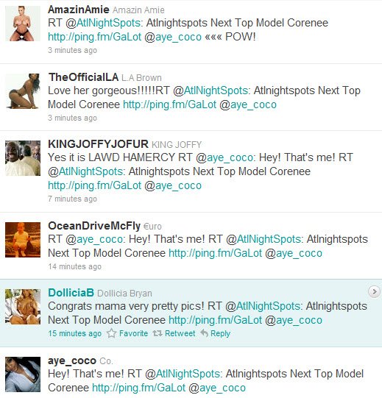The width and height of the screenshot is (382, 398).
Task: Open the TheOfficialLA username link
Action: (83, 77)
